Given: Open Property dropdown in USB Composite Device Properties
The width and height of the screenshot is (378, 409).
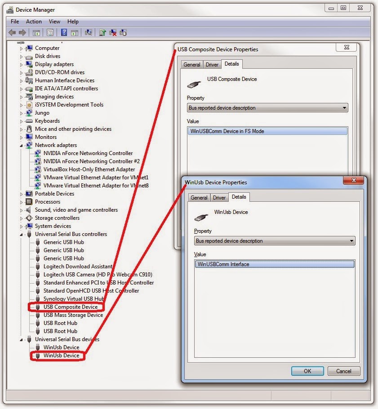Looking at the screenshot, I should click(x=267, y=108).
